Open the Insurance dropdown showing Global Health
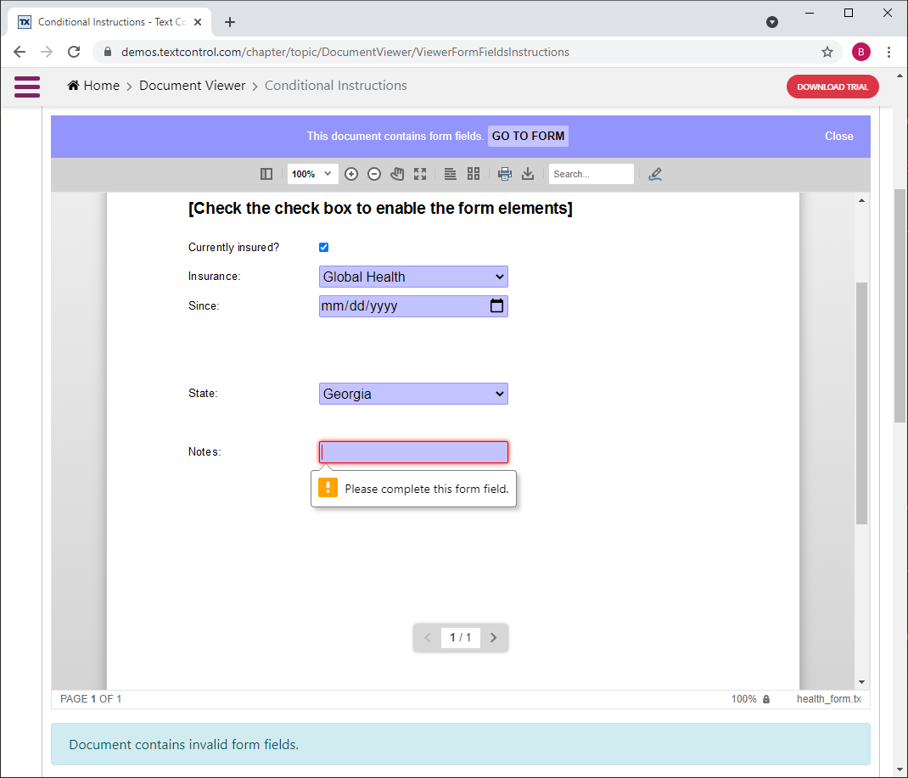 pos(413,277)
